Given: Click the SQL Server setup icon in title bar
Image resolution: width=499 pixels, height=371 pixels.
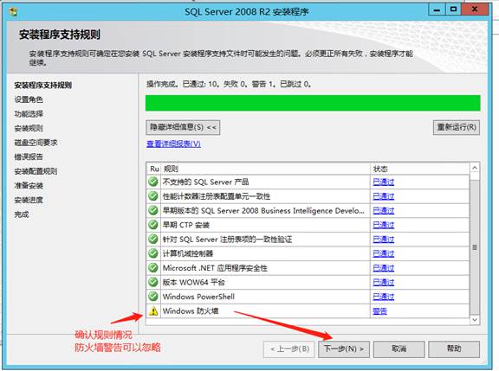Looking at the screenshot, I should pos(13,12).
